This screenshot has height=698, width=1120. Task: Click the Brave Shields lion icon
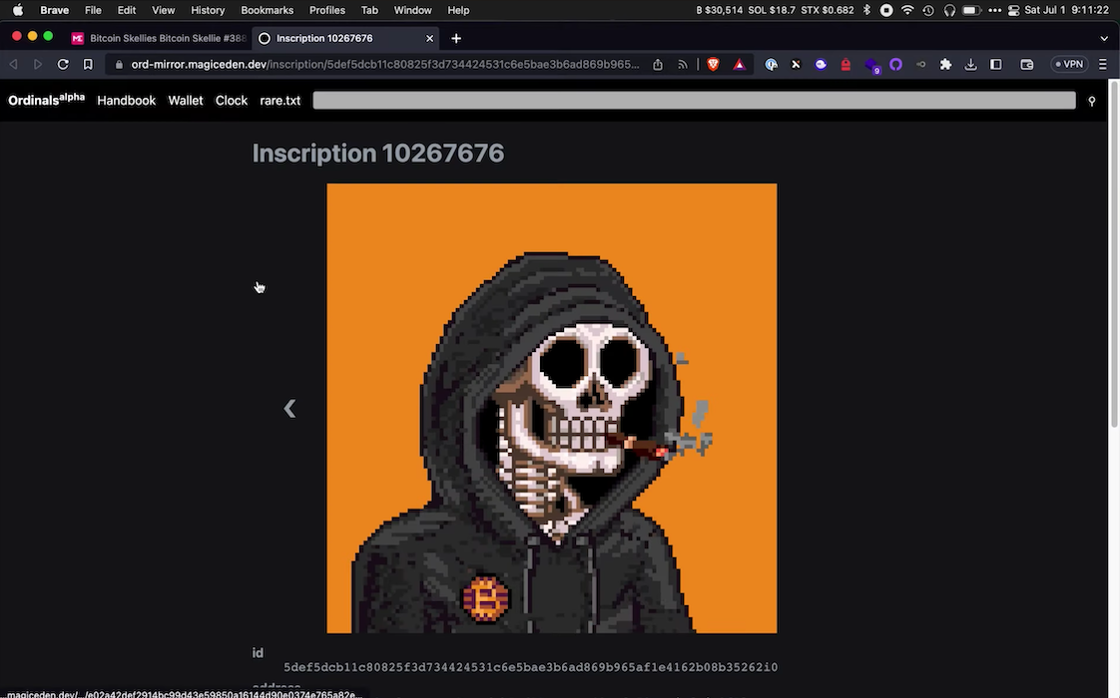(713, 64)
